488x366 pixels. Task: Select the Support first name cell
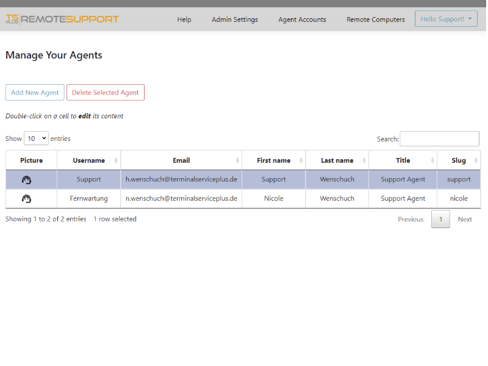pyautogui.click(x=273, y=179)
